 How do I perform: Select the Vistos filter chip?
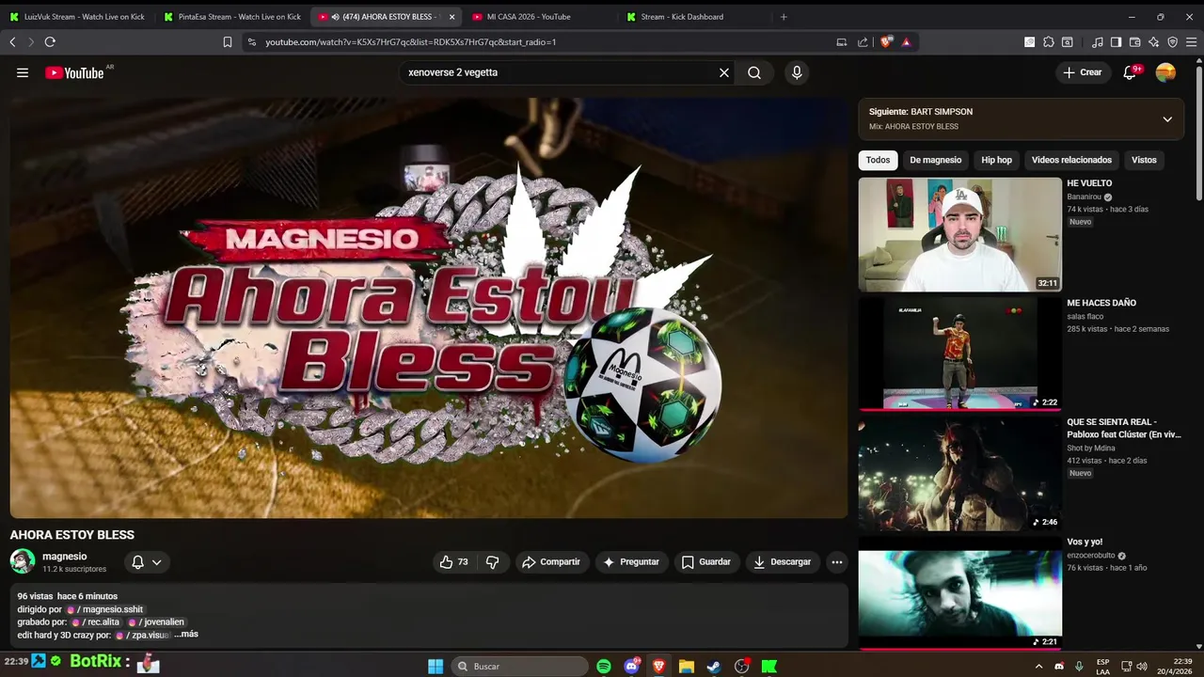tap(1144, 160)
